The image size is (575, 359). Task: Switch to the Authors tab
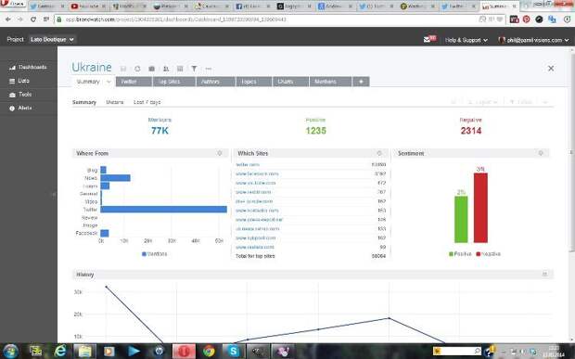[215, 82]
